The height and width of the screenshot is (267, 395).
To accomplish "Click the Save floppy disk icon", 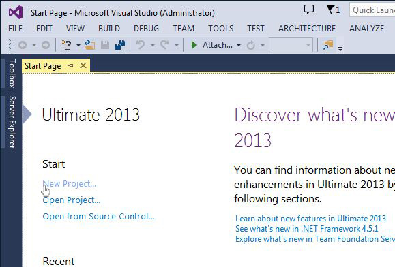I will coord(105,45).
